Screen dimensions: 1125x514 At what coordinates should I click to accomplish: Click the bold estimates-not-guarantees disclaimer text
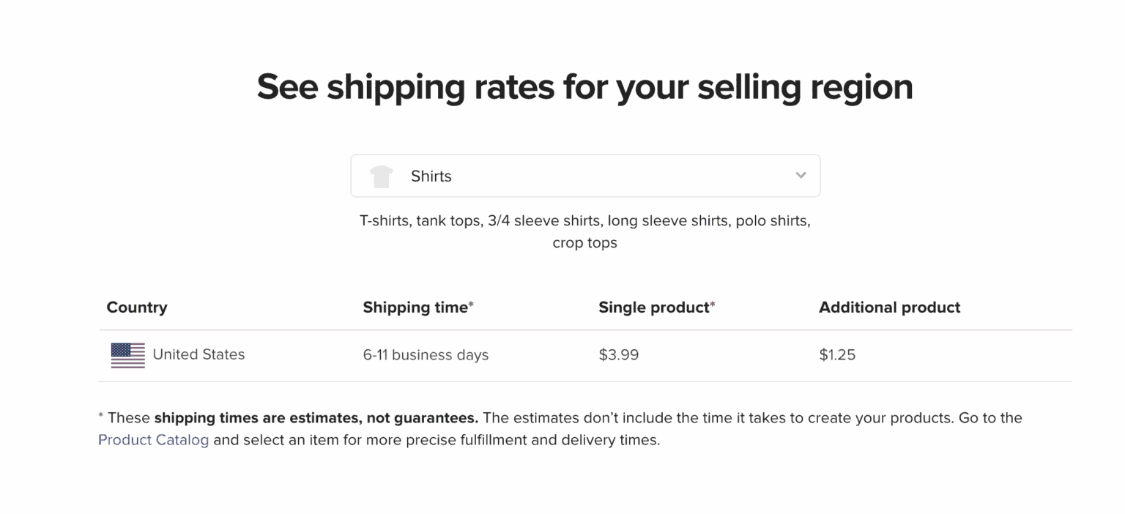[316, 418]
